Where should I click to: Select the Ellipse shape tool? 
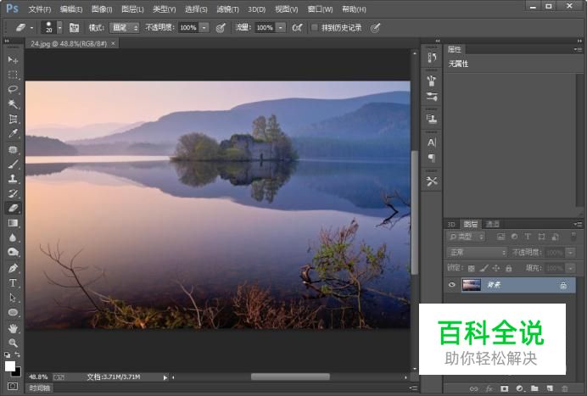[x=13, y=313]
